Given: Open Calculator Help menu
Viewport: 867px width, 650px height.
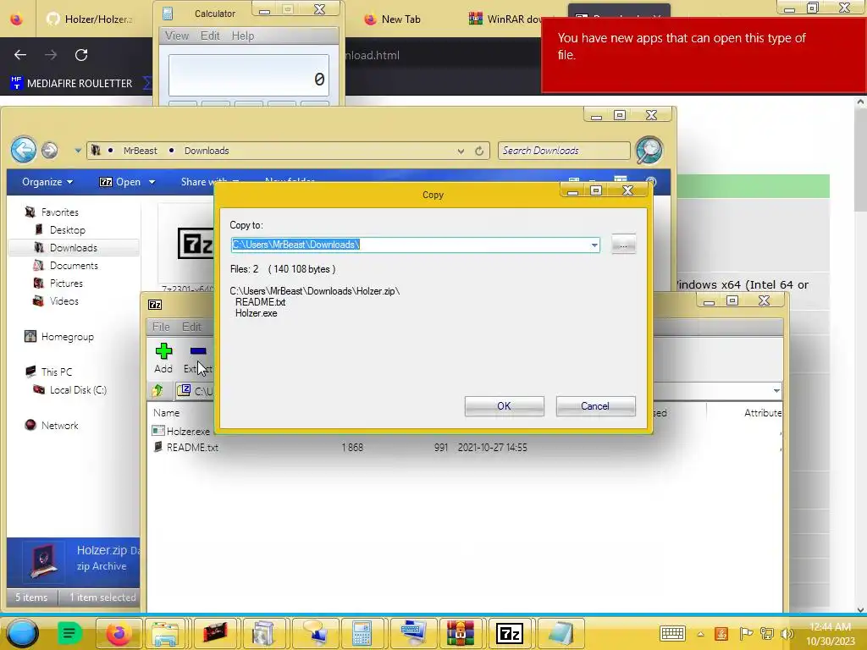Looking at the screenshot, I should 243,36.
